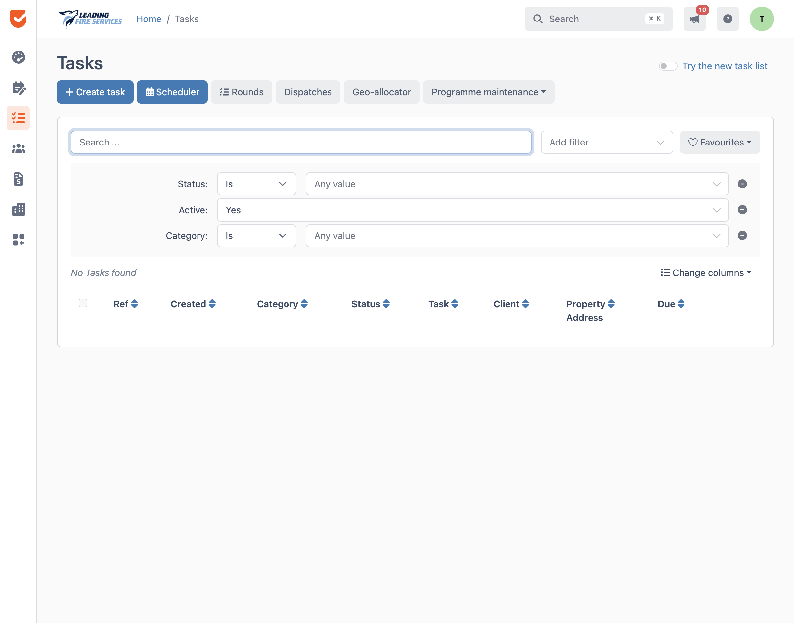The height and width of the screenshot is (623, 794).
Task: Open announcements megaphone with 10 badge
Action: (x=694, y=19)
